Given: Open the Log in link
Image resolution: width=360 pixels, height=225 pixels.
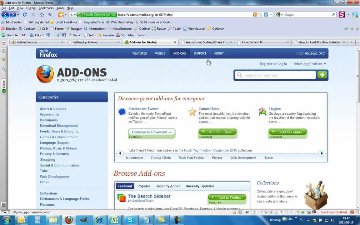Looking at the screenshot, I should [x=282, y=64].
